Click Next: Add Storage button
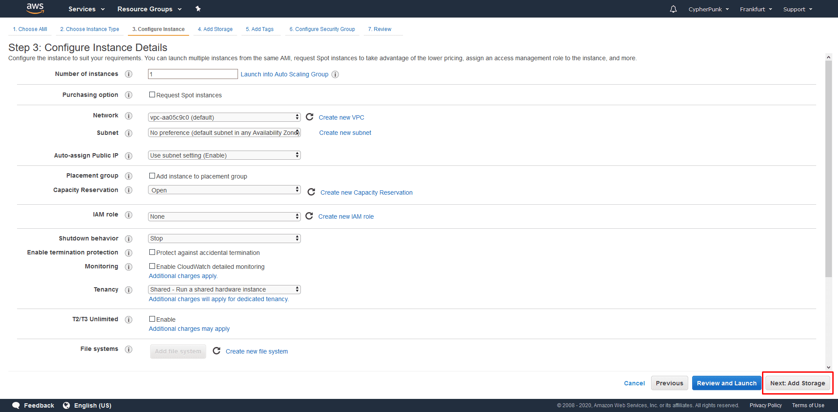This screenshot has height=412, width=838. tap(797, 383)
